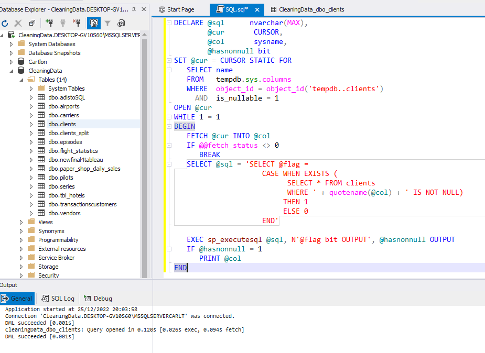Select the dbo.adlstoSQL table icon

[x=41, y=97]
